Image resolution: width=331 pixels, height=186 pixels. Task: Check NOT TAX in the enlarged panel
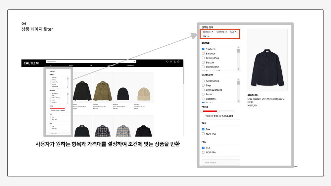(x=203, y=134)
